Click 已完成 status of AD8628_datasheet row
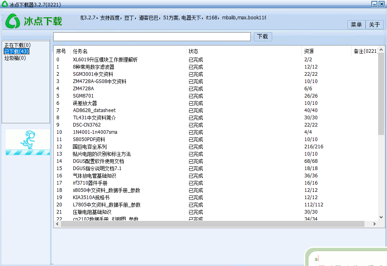The image size is (387, 266). pyautogui.click(x=196, y=110)
